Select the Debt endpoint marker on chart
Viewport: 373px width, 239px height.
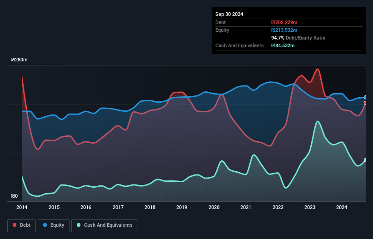click(365, 103)
